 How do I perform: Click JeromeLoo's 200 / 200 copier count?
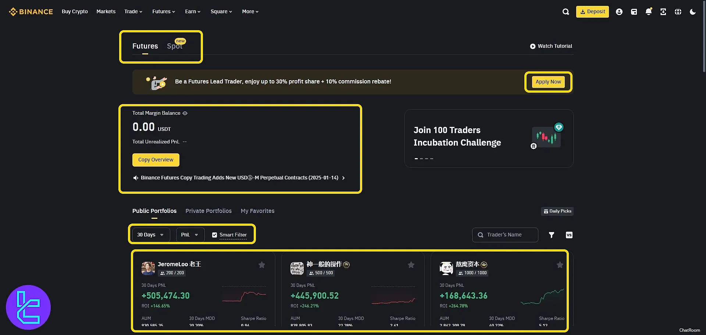pos(172,273)
